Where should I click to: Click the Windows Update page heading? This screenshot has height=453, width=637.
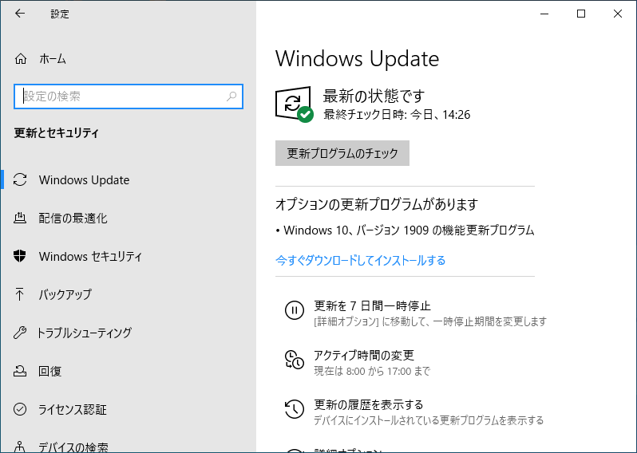point(357,59)
